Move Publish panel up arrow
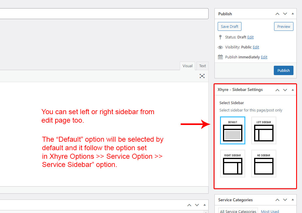Image resolution: width=302 pixels, height=213 pixels. tap(277, 14)
